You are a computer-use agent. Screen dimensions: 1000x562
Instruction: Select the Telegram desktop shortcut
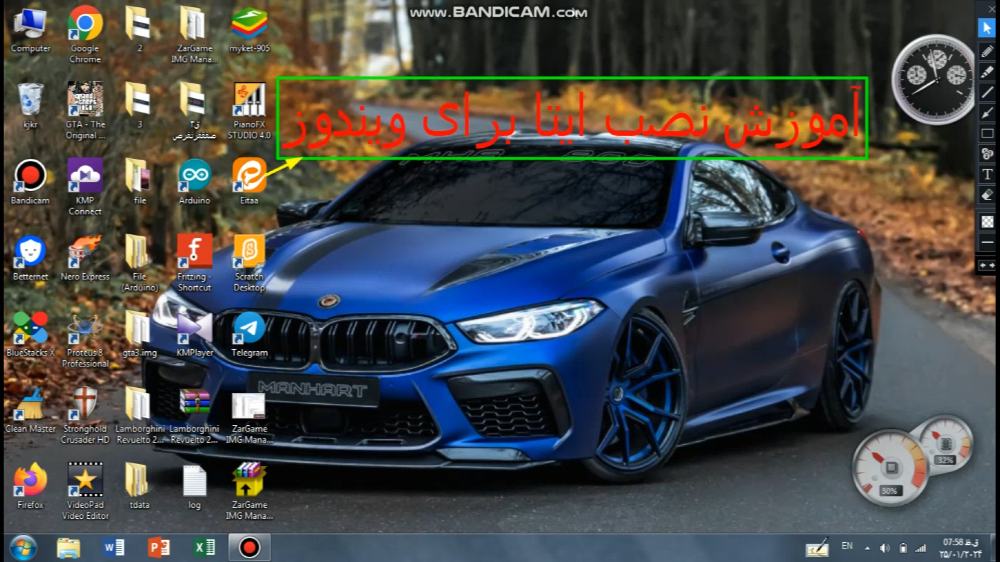(249, 334)
